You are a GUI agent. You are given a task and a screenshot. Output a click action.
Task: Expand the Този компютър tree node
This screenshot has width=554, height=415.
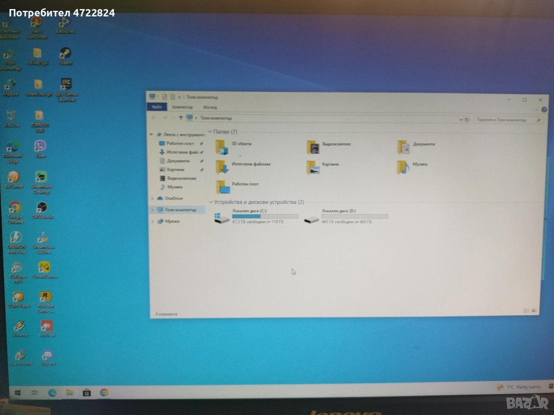tap(152, 210)
